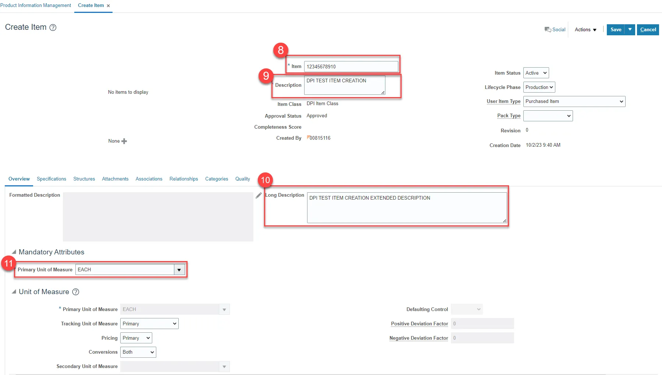Collapse the Mandatory Attributes section
This screenshot has width=662, height=375.
point(14,252)
